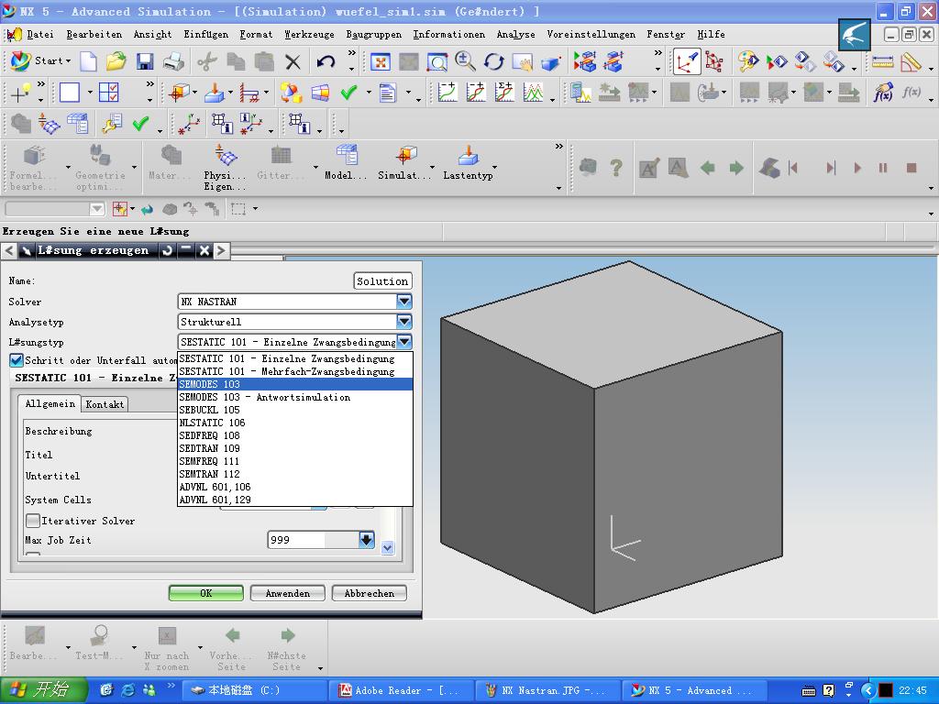Confirm with the green OK button

[206, 593]
